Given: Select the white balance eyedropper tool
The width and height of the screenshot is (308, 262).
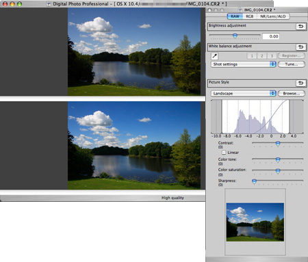Looking at the screenshot, I should [x=214, y=56].
